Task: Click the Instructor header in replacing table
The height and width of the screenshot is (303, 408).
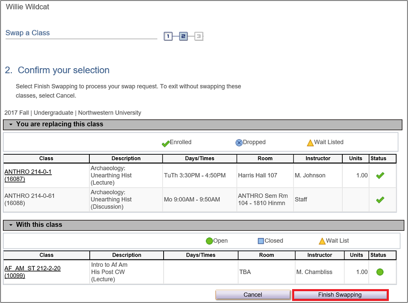Action: (x=318, y=158)
